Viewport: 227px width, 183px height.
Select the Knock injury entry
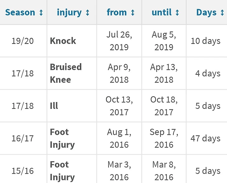(63, 41)
